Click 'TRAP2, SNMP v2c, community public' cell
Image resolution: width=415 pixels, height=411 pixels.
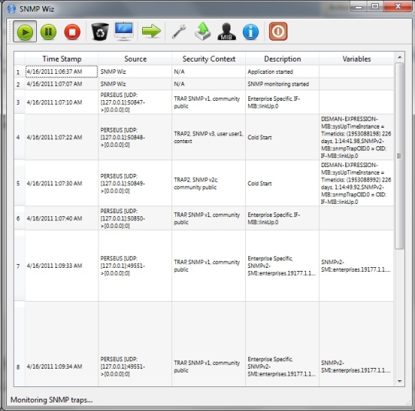click(209, 183)
